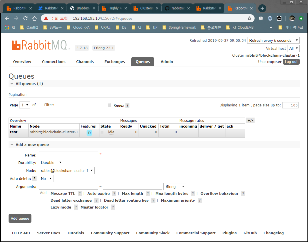The image size is (308, 242).
Task: Show help for Max length bytes
Action: point(193,194)
